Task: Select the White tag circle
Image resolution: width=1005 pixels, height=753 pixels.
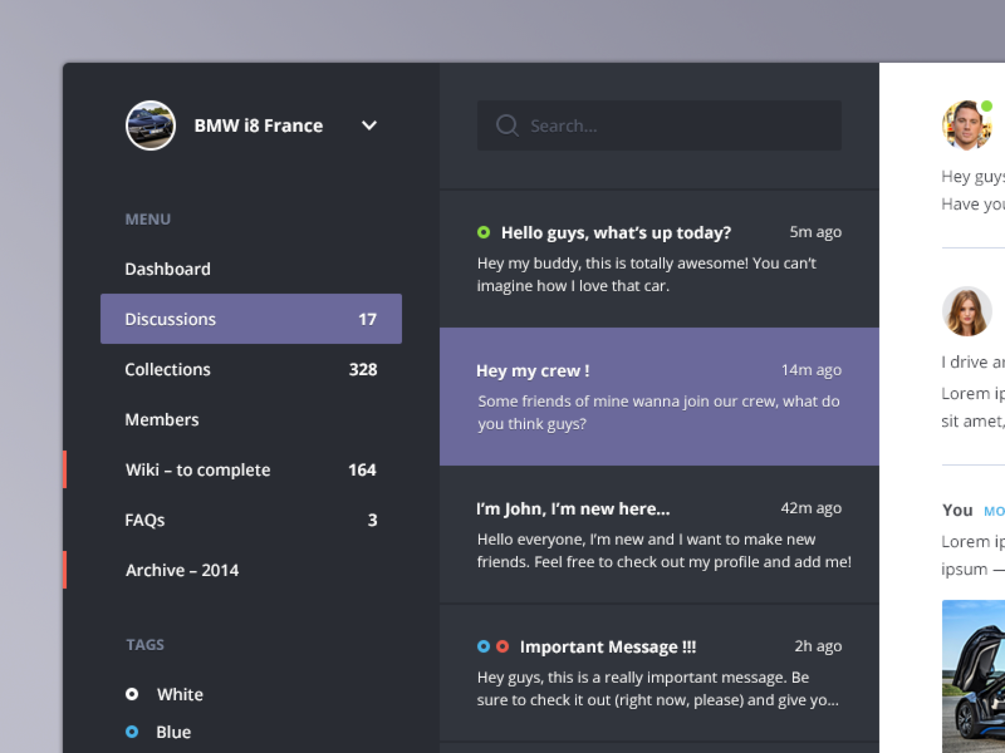Action: click(x=132, y=694)
